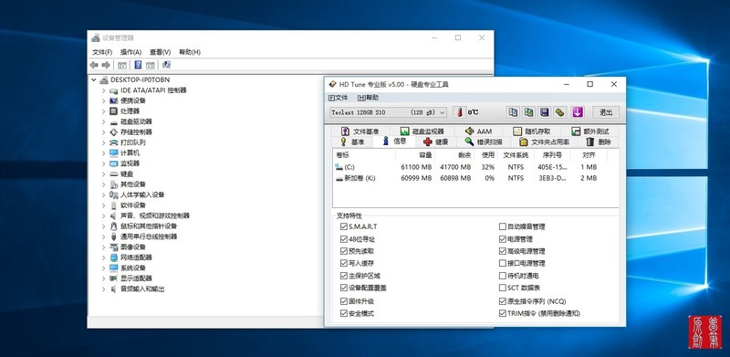Click the 声音、视频和游戏控制器 tree item

pos(155,215)
